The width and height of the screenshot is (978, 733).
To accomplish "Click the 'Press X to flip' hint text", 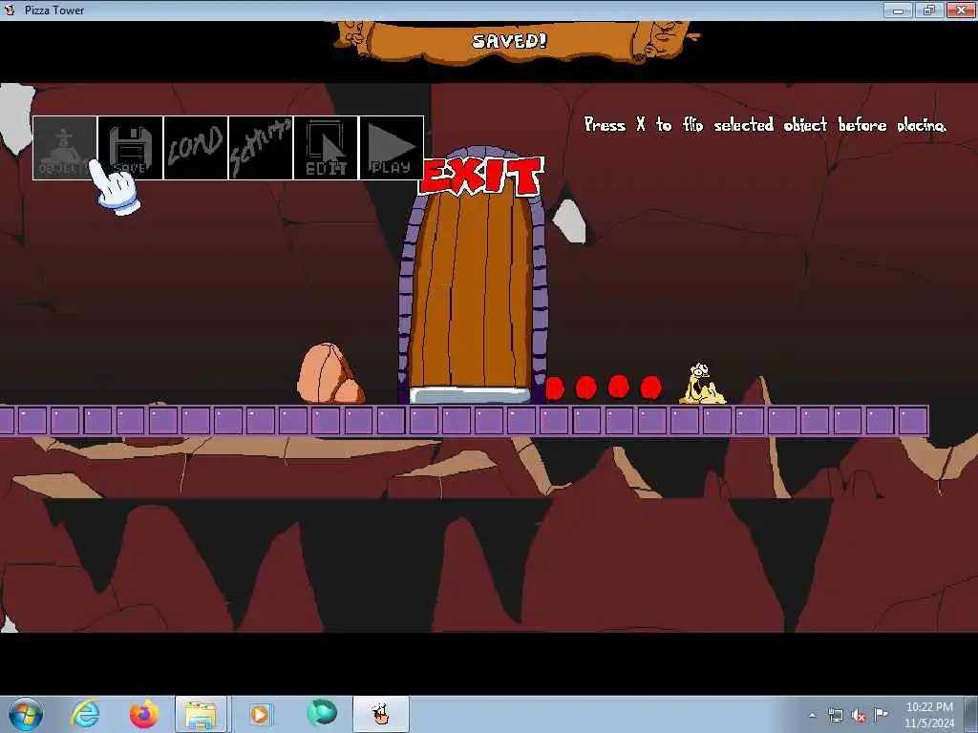I will 765,125.
